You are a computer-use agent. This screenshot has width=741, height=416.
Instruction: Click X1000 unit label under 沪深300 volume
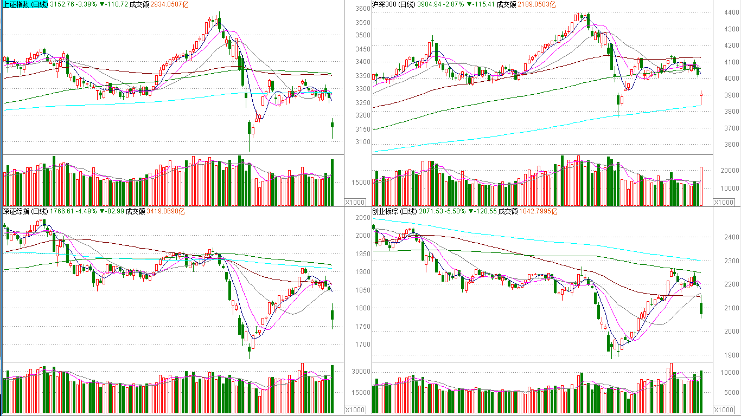click(x=724, y=201)
